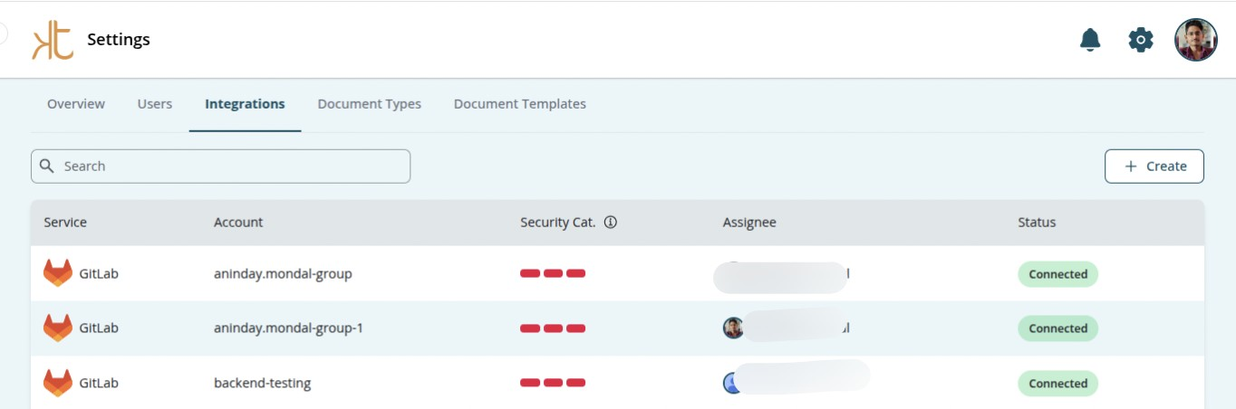Click GitLab icon for backend-testing row
Image resolution: width=1236 pixels, height=409 pixels.
tap(58, 383)
